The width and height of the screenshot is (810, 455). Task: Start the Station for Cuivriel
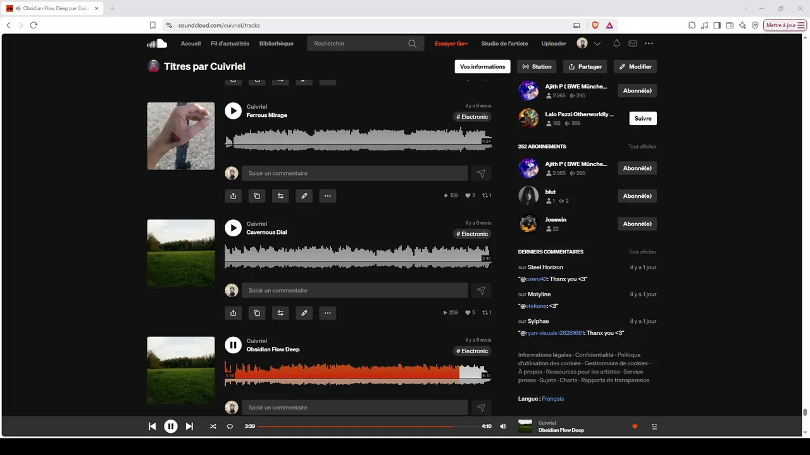pyautogui.click(x=537, y=66)
